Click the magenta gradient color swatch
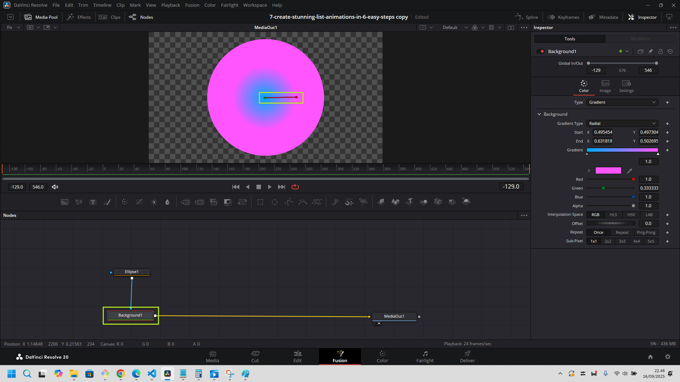This screenshot has height=382, width=680. (x=608, y=171)
